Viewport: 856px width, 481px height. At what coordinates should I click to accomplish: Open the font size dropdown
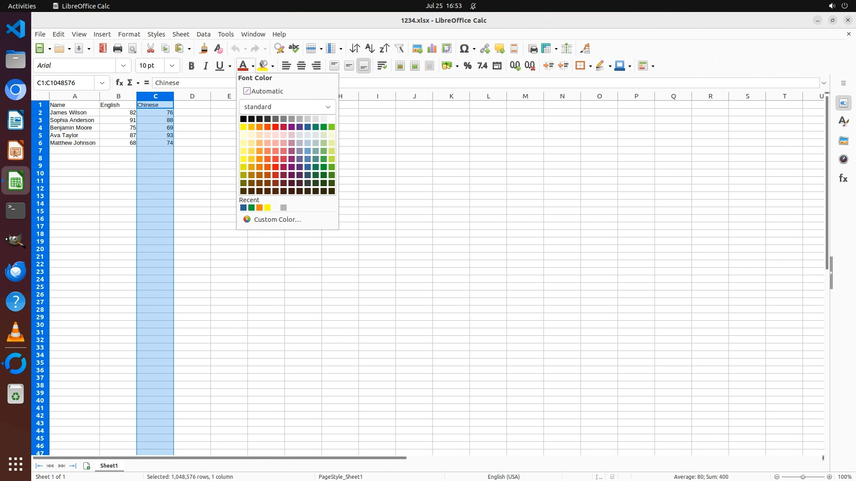point(172,65)
